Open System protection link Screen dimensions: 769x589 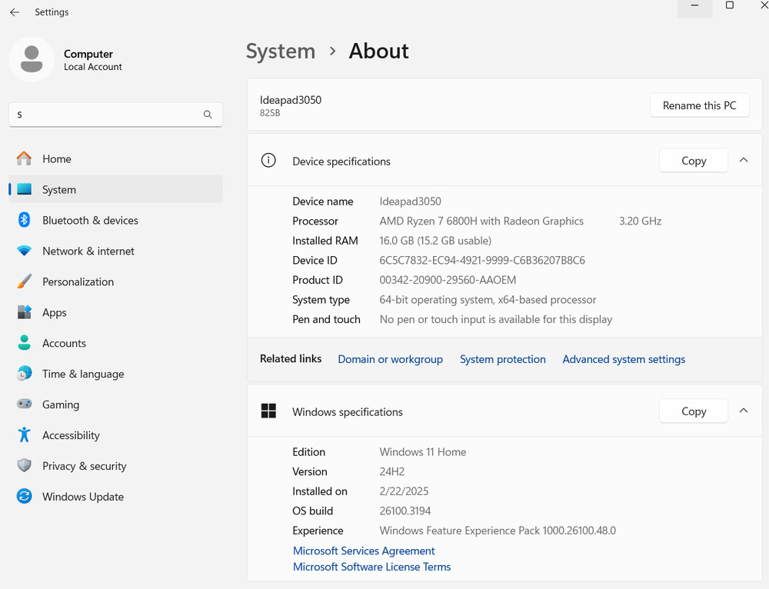pos(503,359)
